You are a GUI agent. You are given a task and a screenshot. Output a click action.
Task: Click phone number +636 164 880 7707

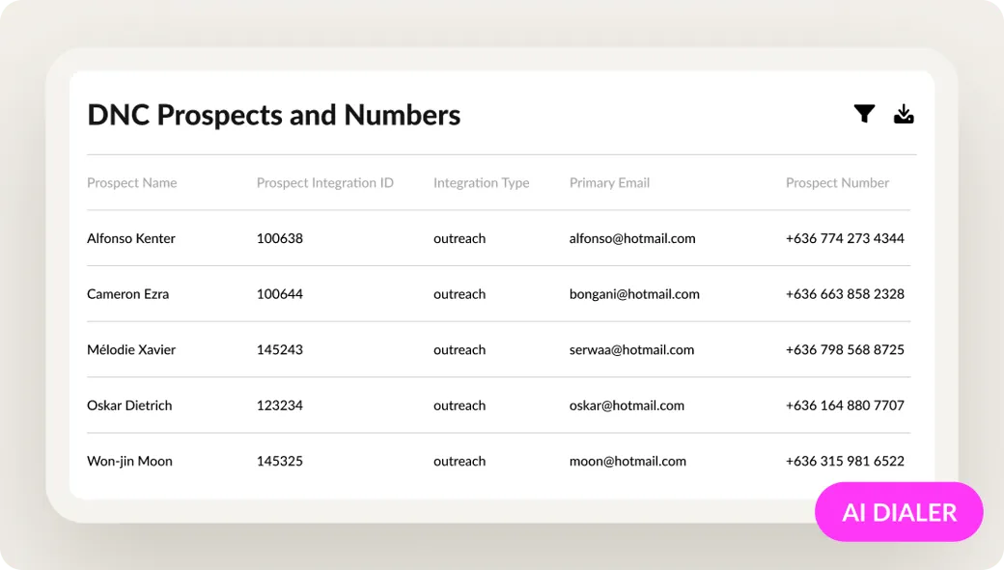(845, 405)
